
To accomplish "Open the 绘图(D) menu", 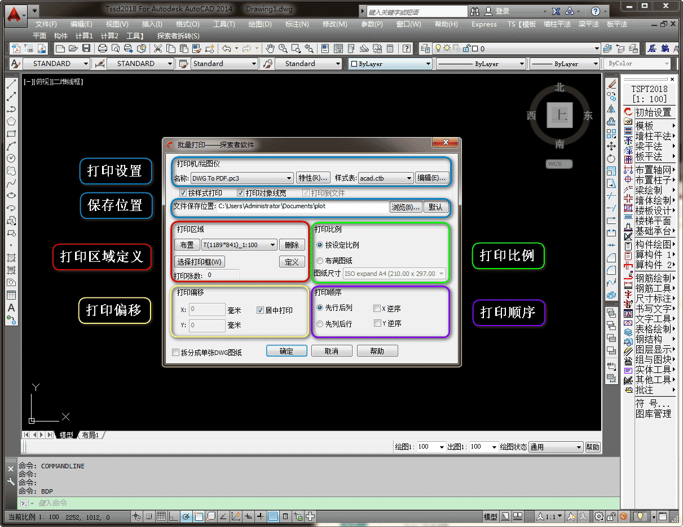I will click(x=259, y=24).
